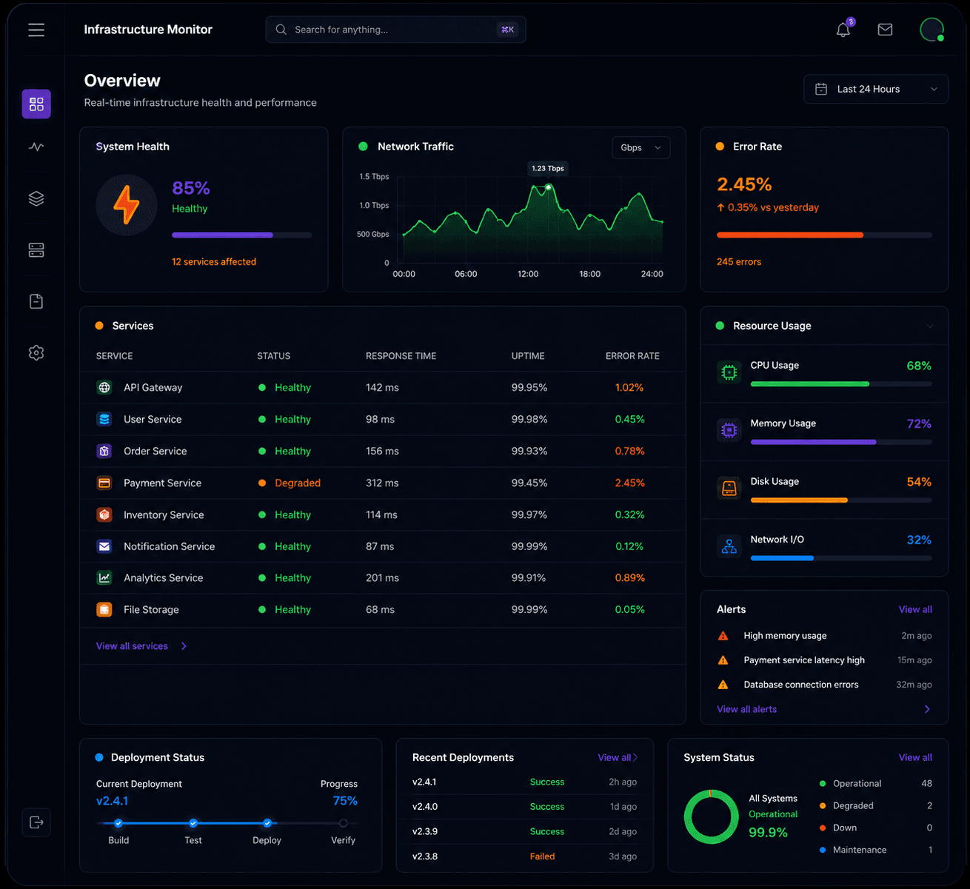Click the logout icon in sidebar

click(x=36, y=822)
